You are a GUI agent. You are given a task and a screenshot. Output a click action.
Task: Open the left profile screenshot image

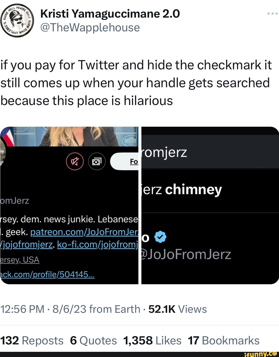[69, 205]
